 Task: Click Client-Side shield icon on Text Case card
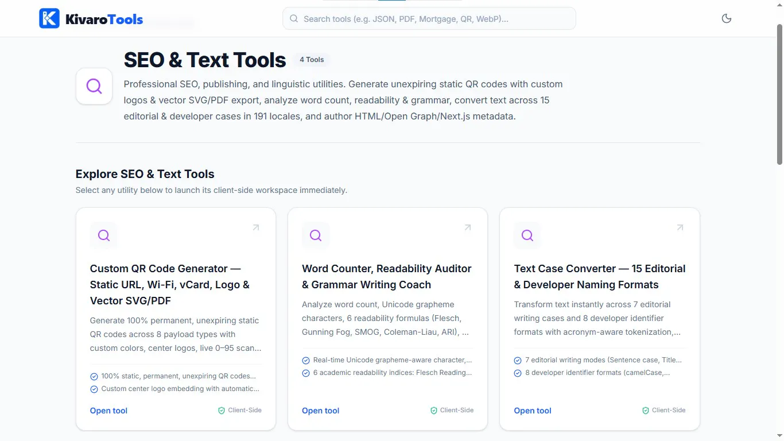point(646,411)
